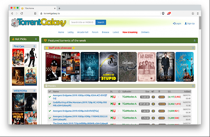The image size is (210, 137).
Task: Open the Forum page
Action: (x=95, y=32)
